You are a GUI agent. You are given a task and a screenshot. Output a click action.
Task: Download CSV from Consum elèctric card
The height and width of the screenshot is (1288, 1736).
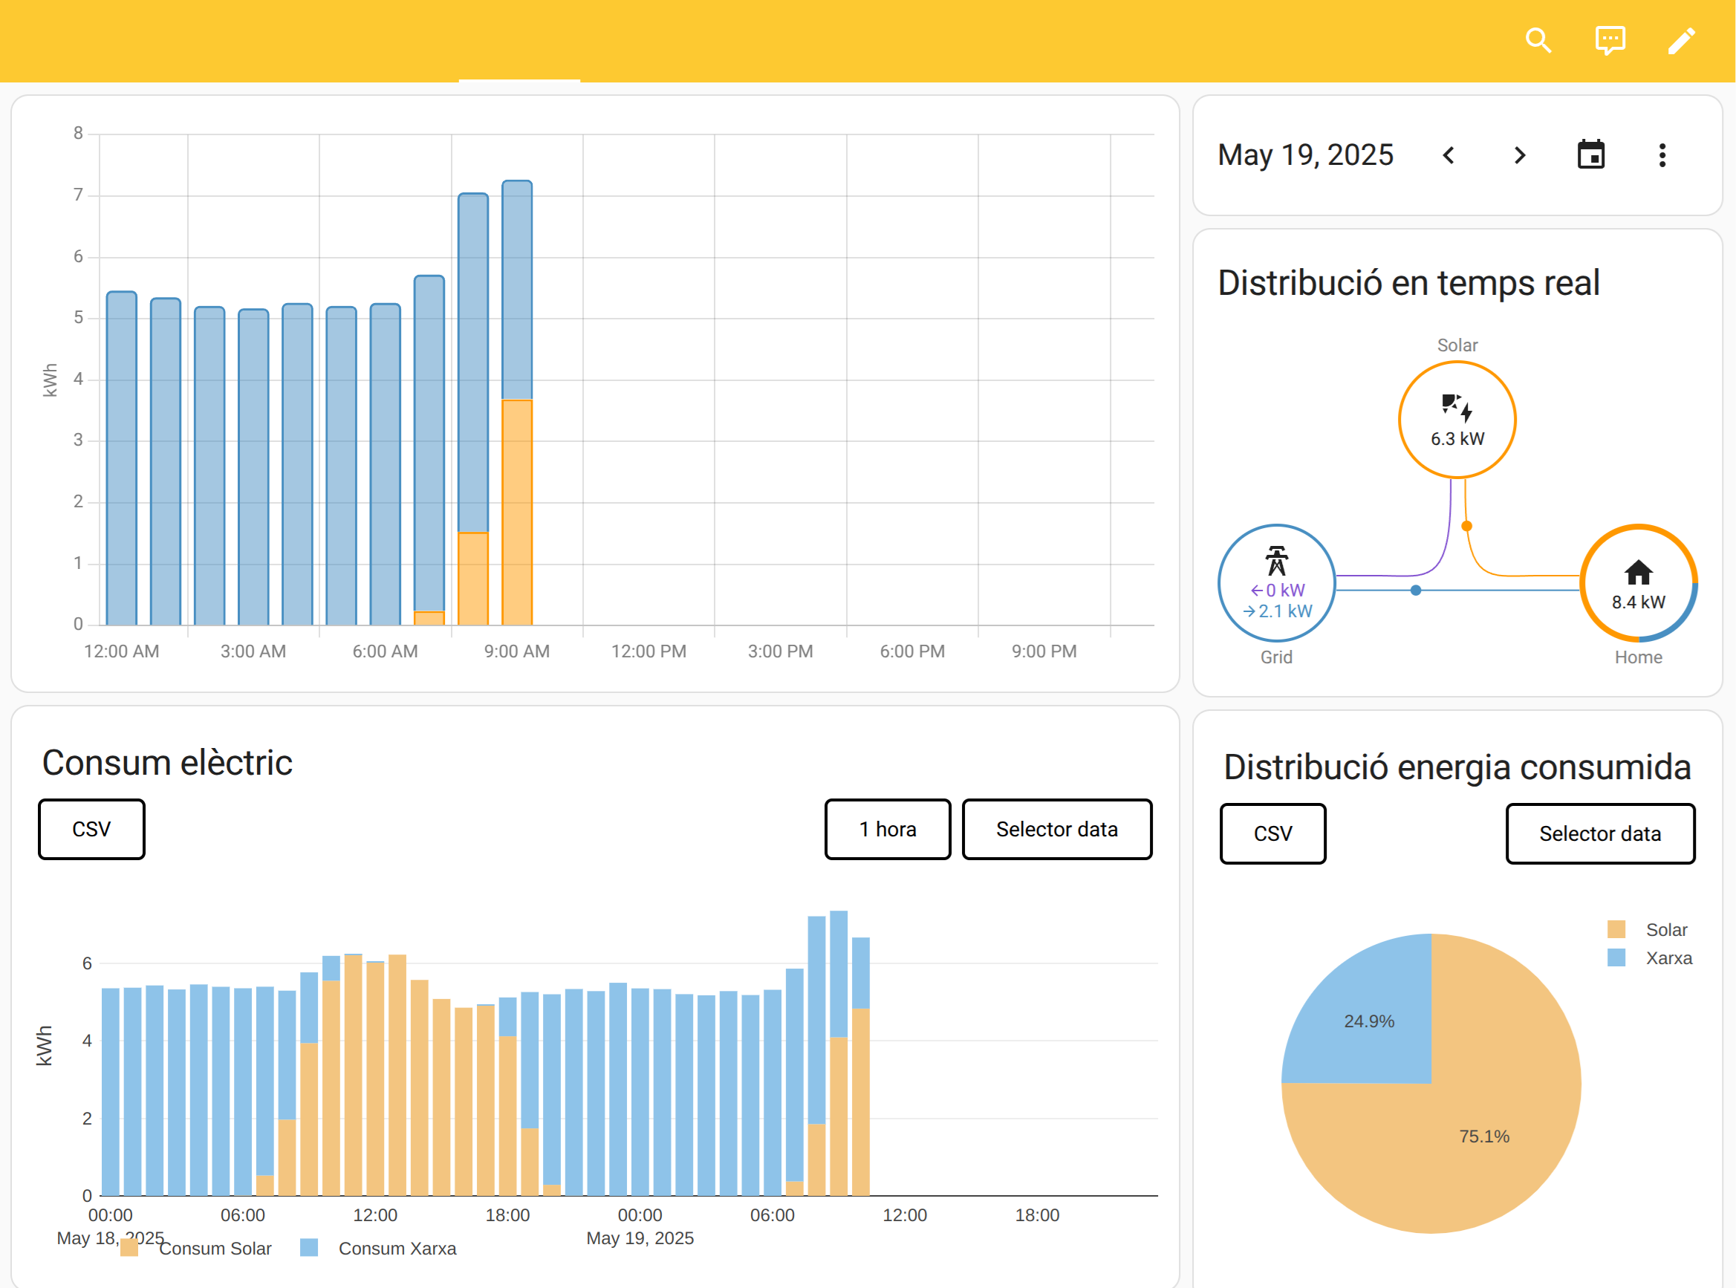(91, 829)
